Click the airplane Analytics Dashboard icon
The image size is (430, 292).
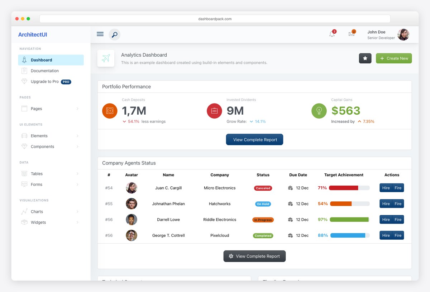(106, 58)
